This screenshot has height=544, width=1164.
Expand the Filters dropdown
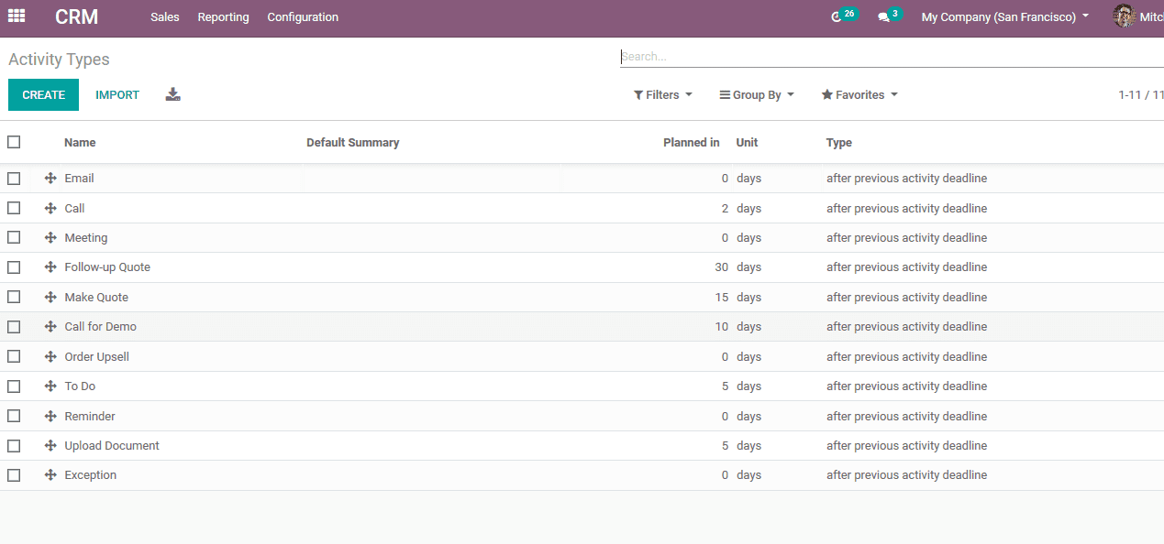662,95
